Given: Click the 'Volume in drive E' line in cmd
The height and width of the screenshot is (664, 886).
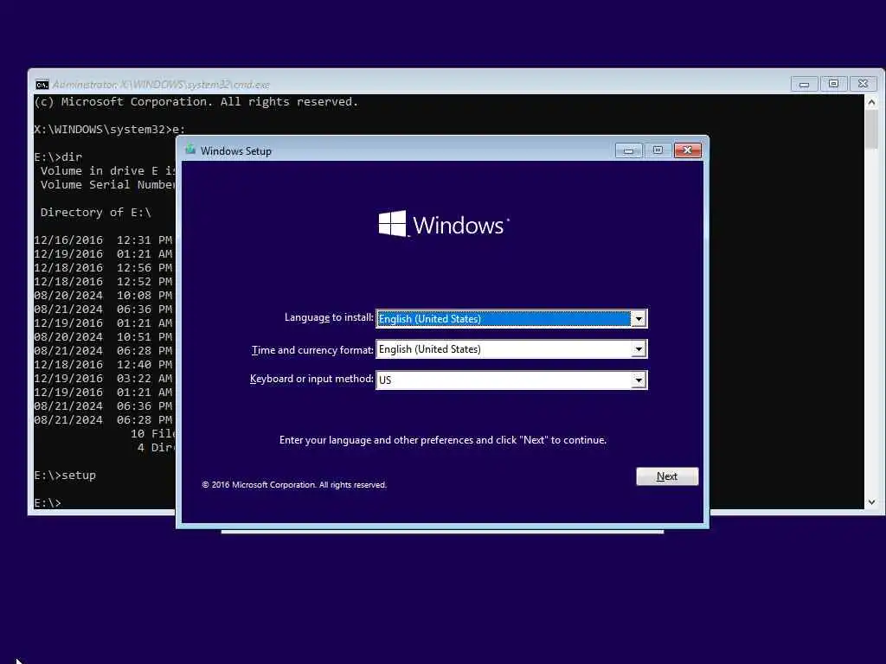Looking at the screenshot, I should (107, 171).
